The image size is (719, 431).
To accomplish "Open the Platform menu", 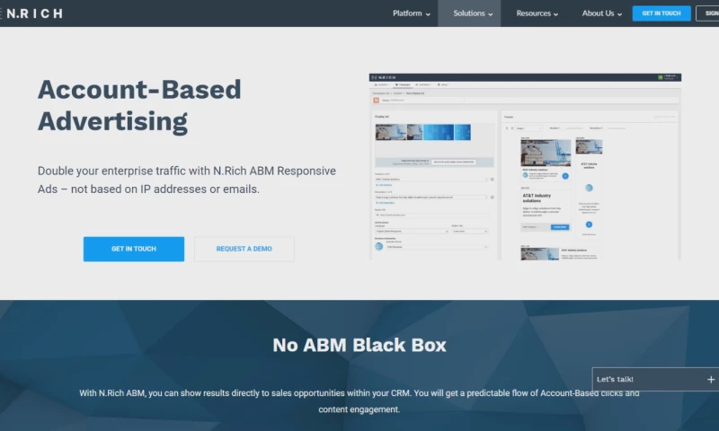I will tap(412, 13).
